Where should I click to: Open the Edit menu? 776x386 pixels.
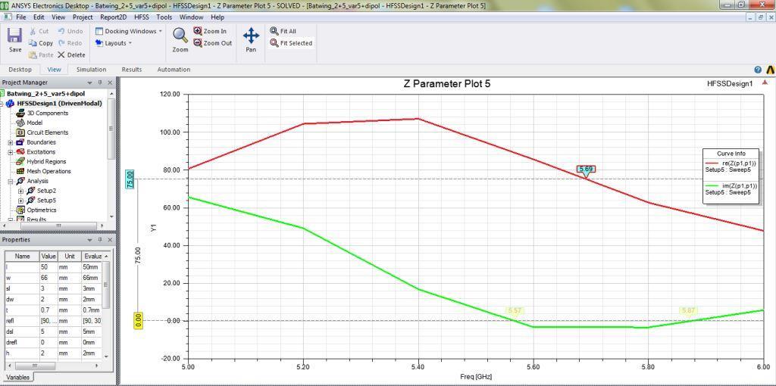tap(39, 17)
